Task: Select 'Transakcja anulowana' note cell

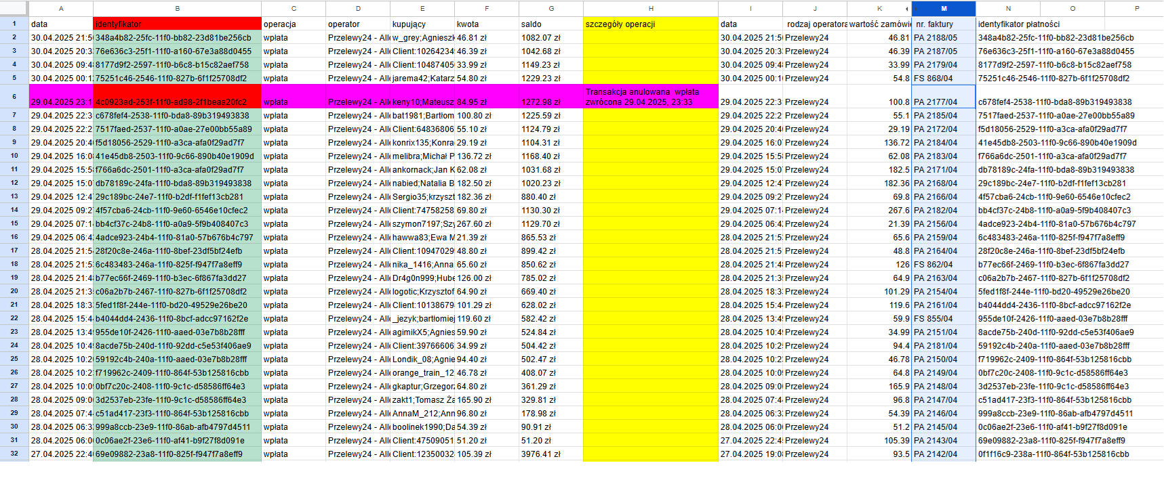Action: [x=651, y=96]
